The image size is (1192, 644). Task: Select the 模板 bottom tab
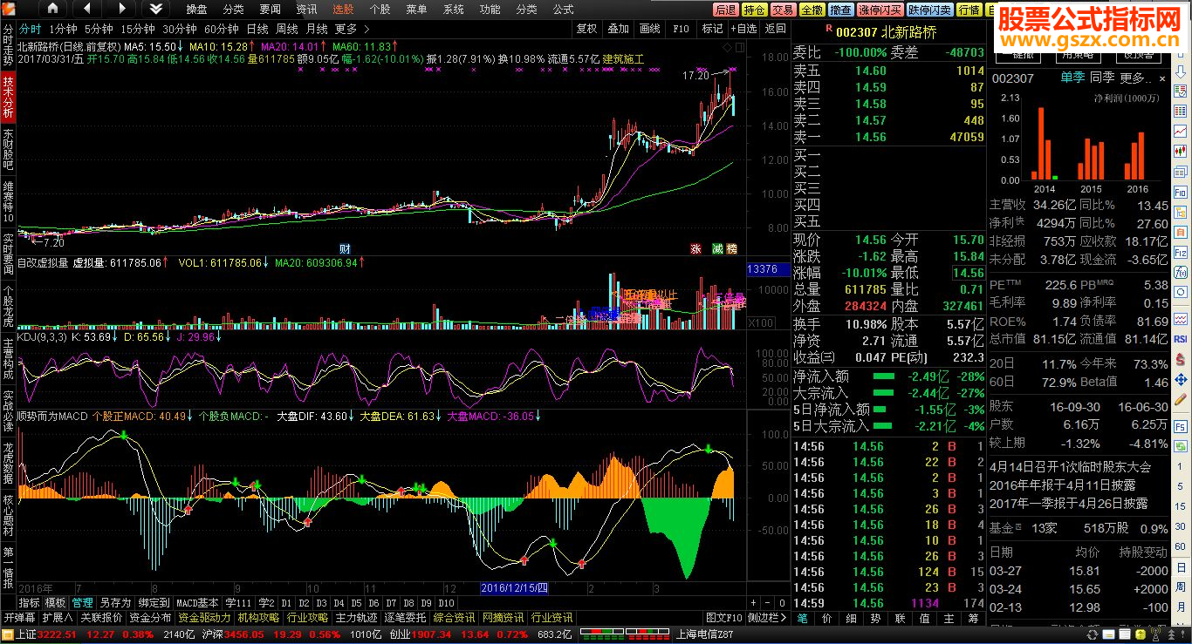point(55,603)
